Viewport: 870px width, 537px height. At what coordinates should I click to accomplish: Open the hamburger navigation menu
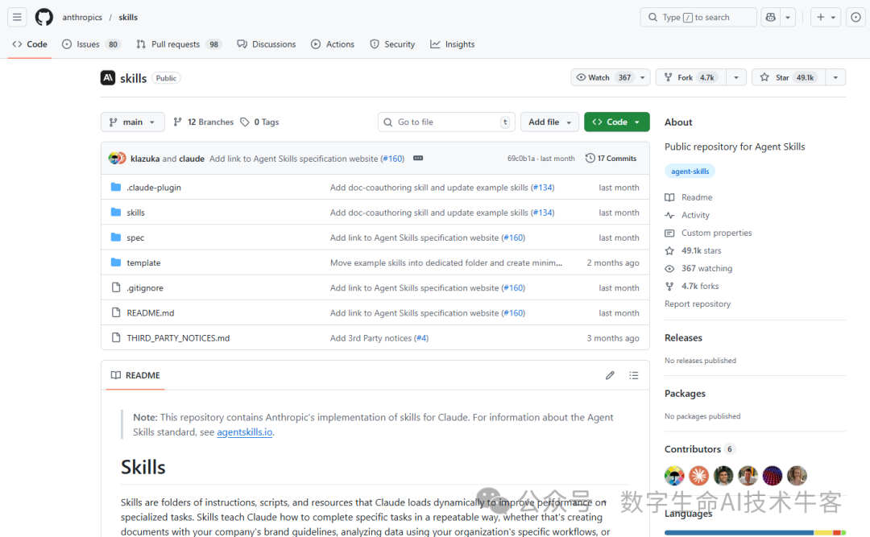[x=17, y=17]
